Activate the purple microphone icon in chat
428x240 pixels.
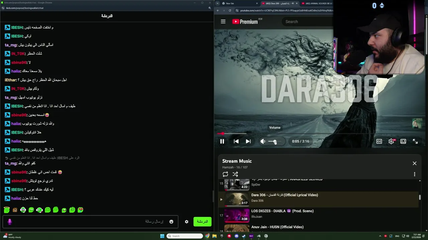point(9,222)
